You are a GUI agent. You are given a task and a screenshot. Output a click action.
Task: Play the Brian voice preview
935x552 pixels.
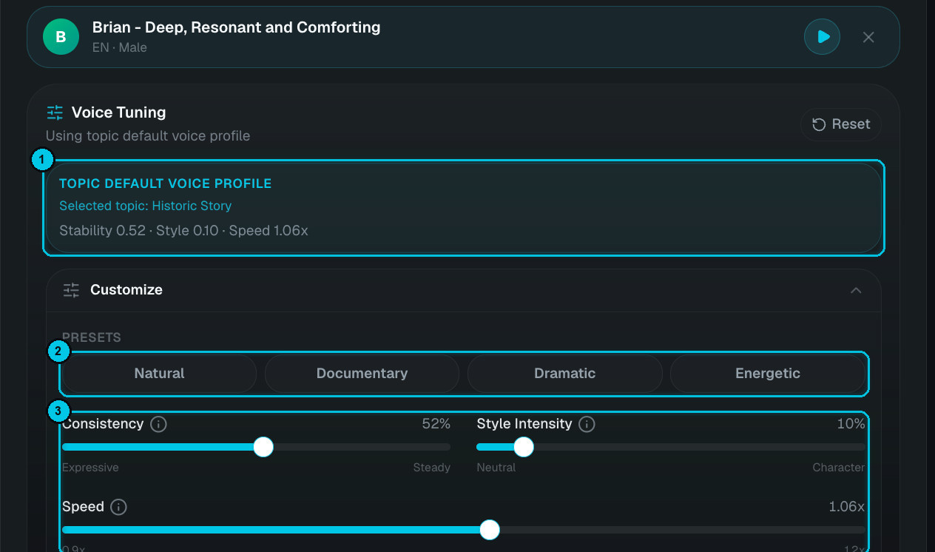coord(823,37)
